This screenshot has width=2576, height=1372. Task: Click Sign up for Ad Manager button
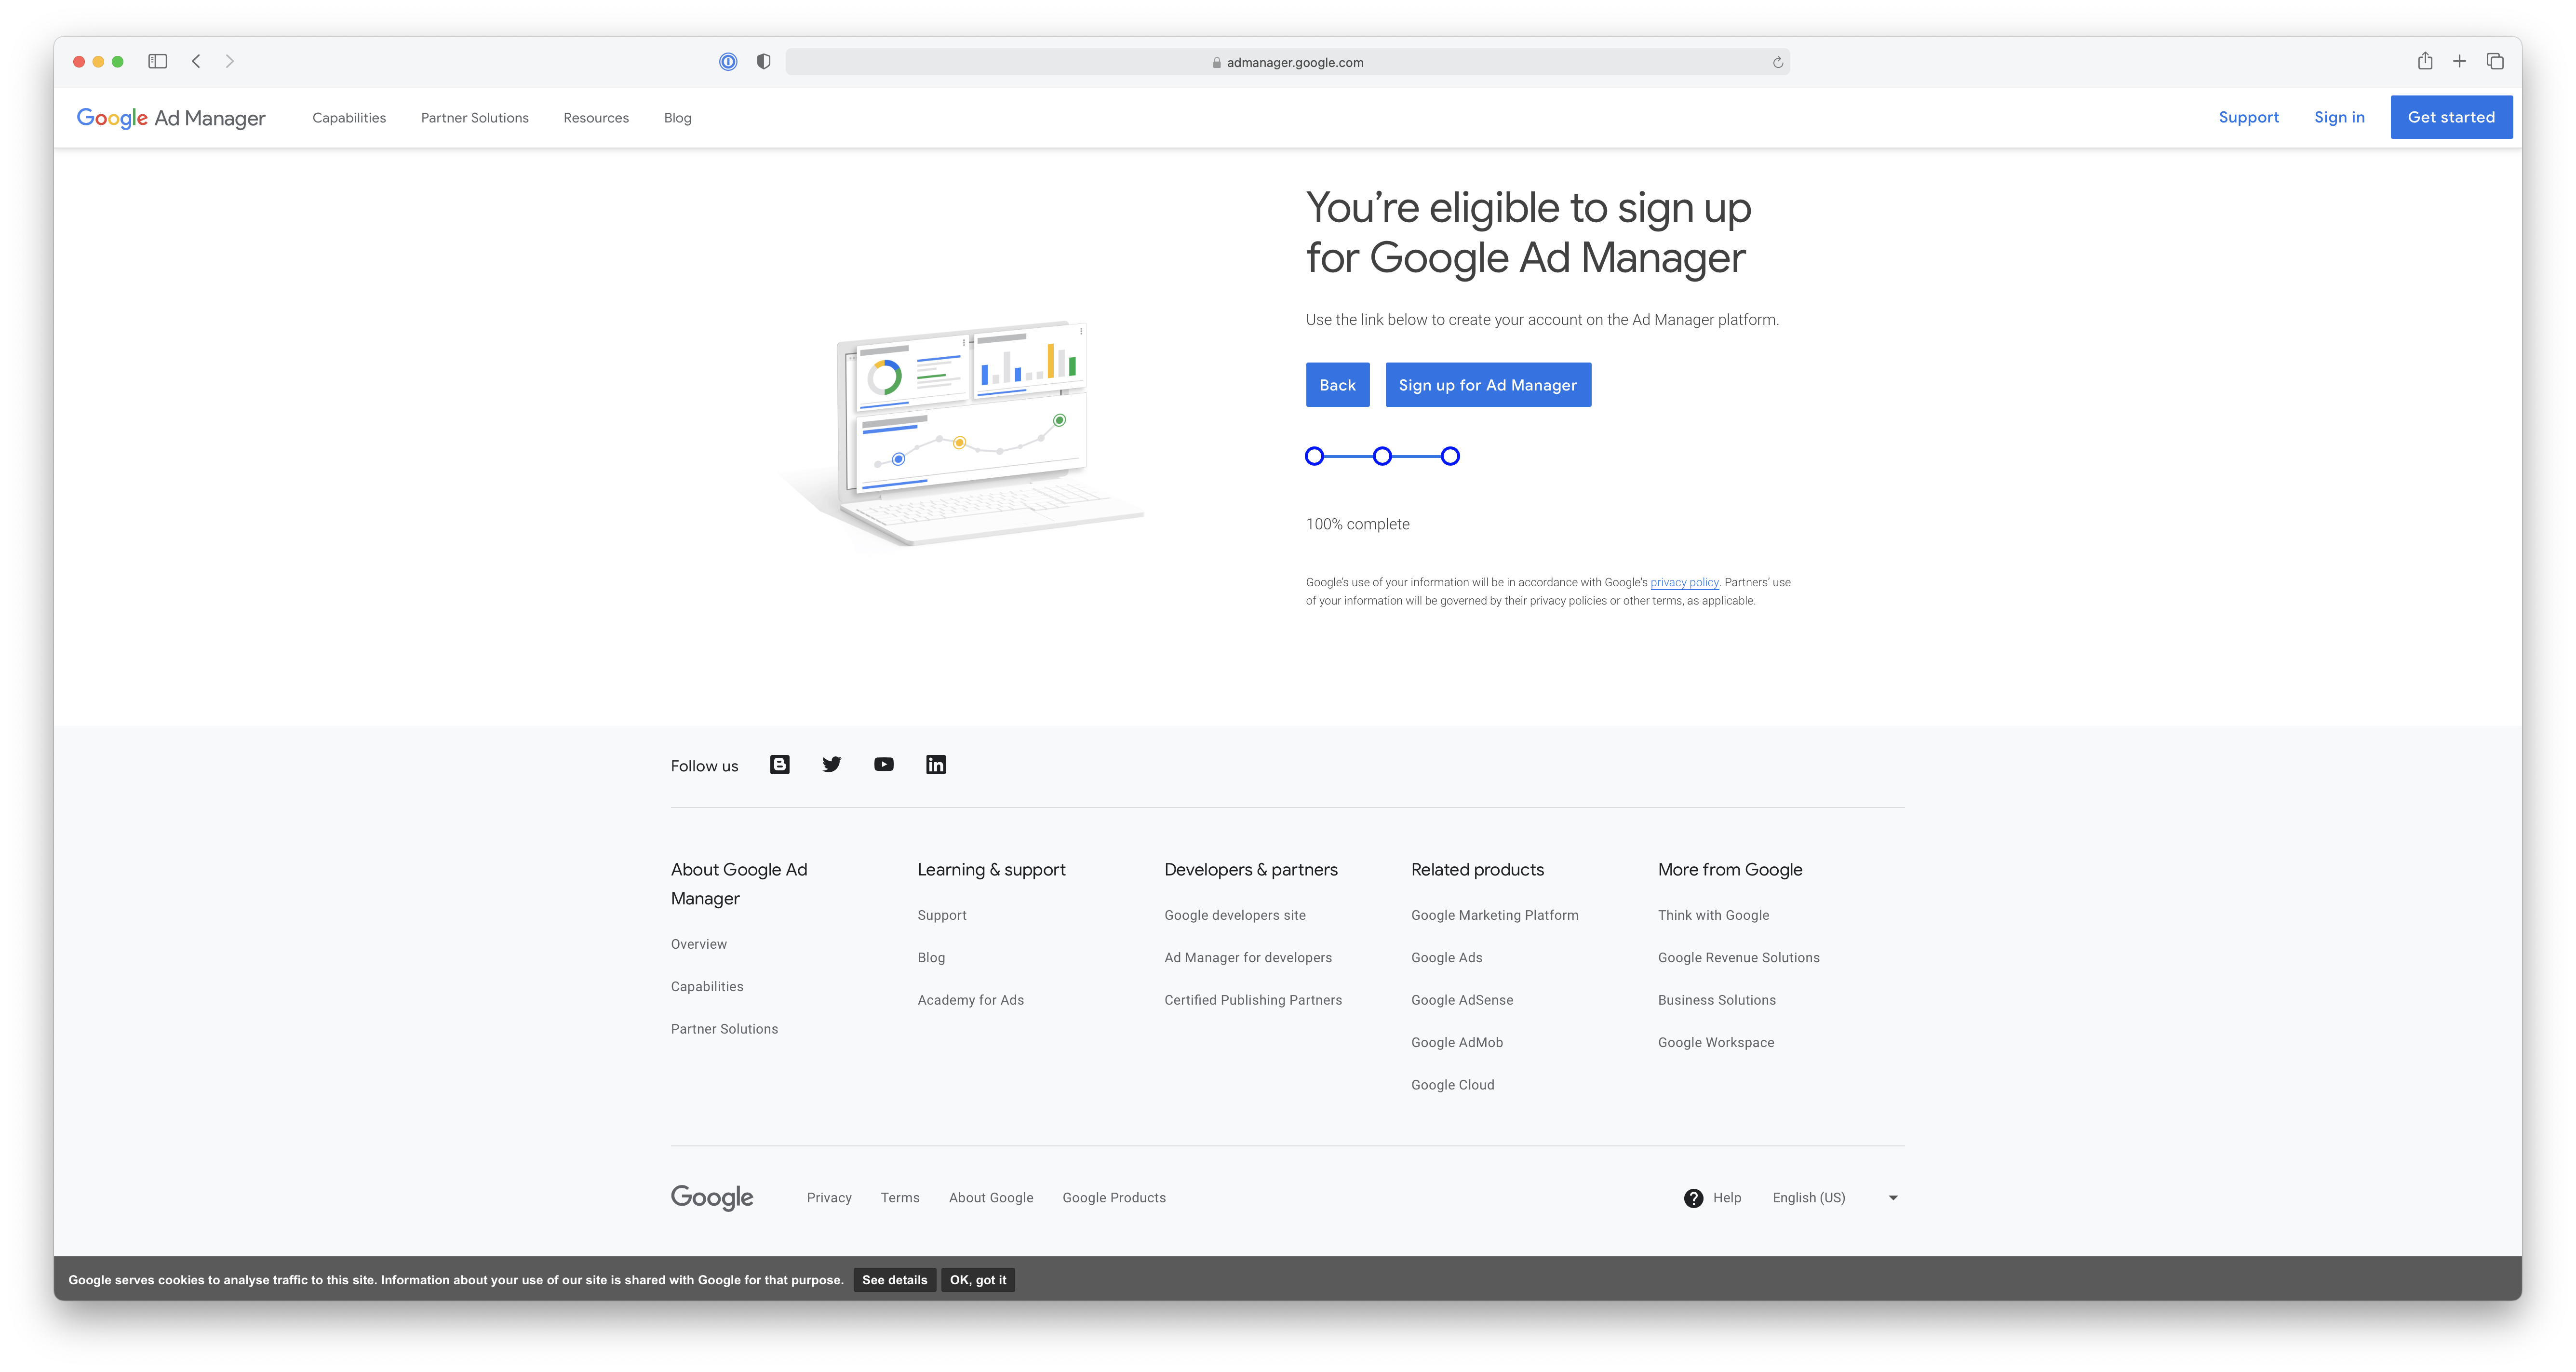coord(1488,385)
